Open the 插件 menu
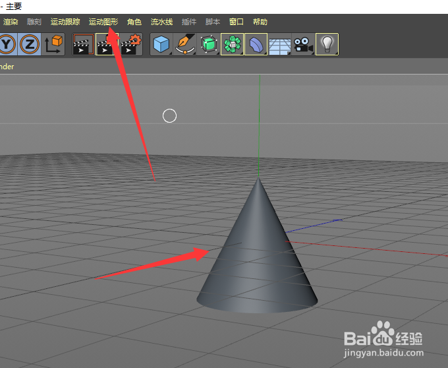Image resolution: width=448 pixels, height=368 pixels. click(189, 22)
